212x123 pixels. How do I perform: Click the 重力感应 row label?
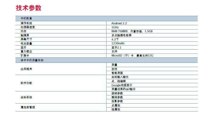click(26, 51)
